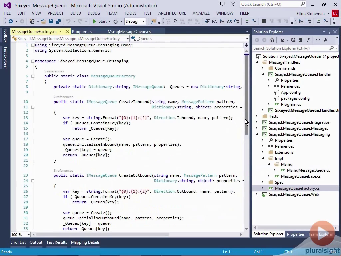Click the '2 references' CodeLens link
Screen dimensions: 341x256
63,97
